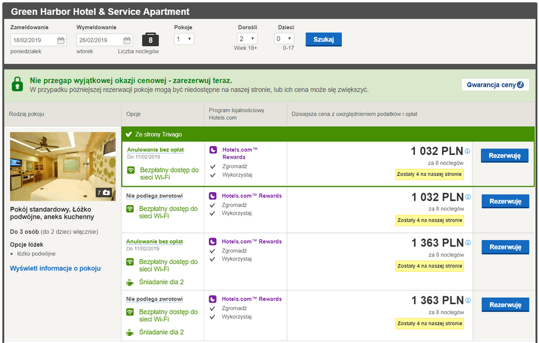Click the Szukaj search button
Screen dimensions: 539x343
point(323,40)
